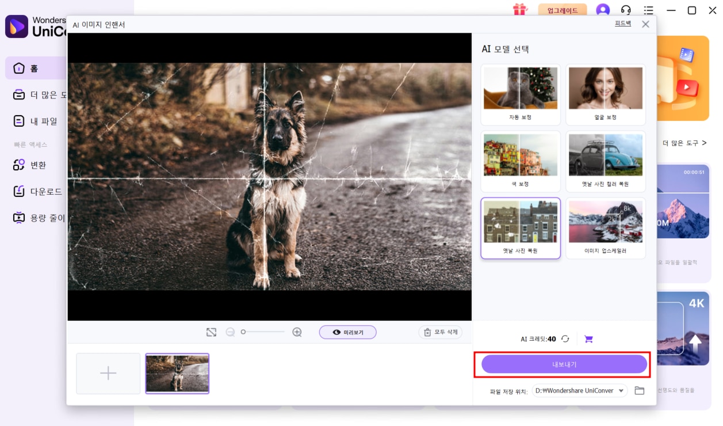Image resolution: width=723 pixels, height=426 pixels.
Task: Click the 내보내기 export button
Action: [x=564, y=364]
